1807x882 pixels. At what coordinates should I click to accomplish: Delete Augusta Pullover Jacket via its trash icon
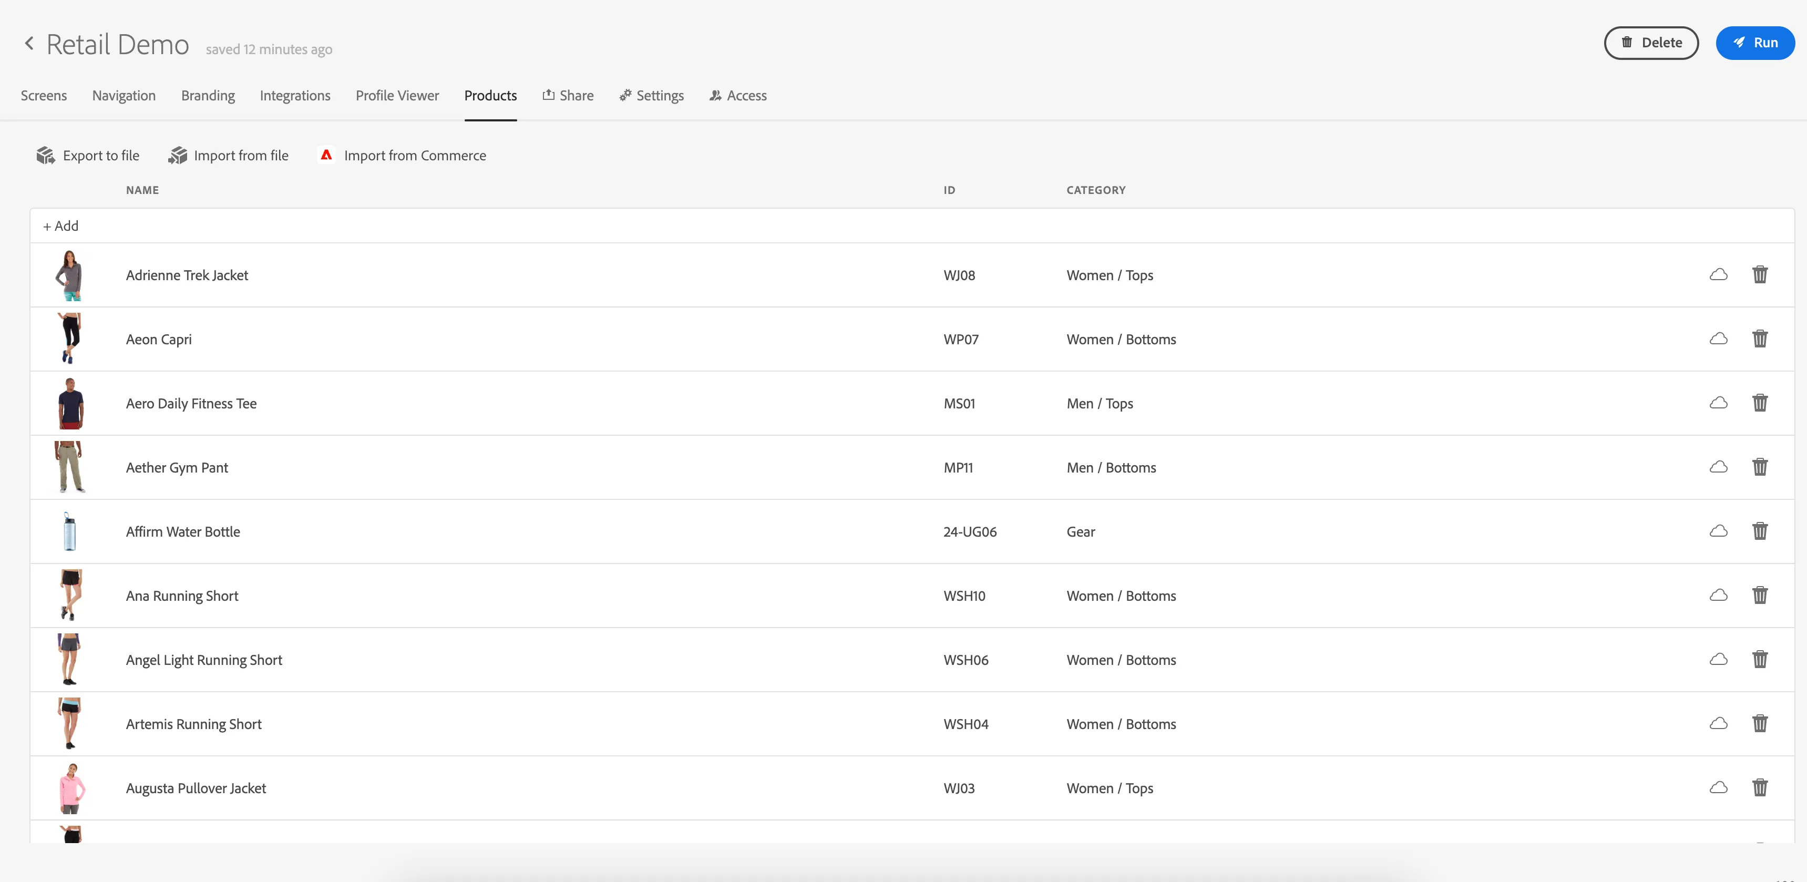tap(1760, 788)
